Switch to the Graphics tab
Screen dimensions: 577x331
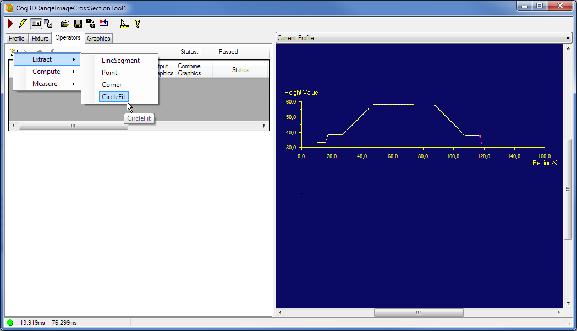(98, 38)
